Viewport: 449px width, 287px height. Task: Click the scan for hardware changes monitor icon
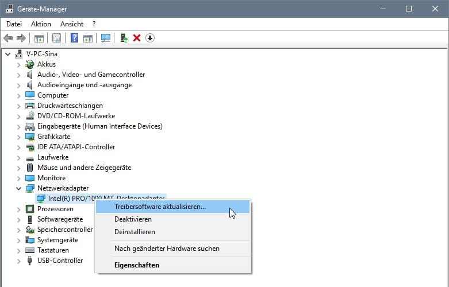pos(106,38)
